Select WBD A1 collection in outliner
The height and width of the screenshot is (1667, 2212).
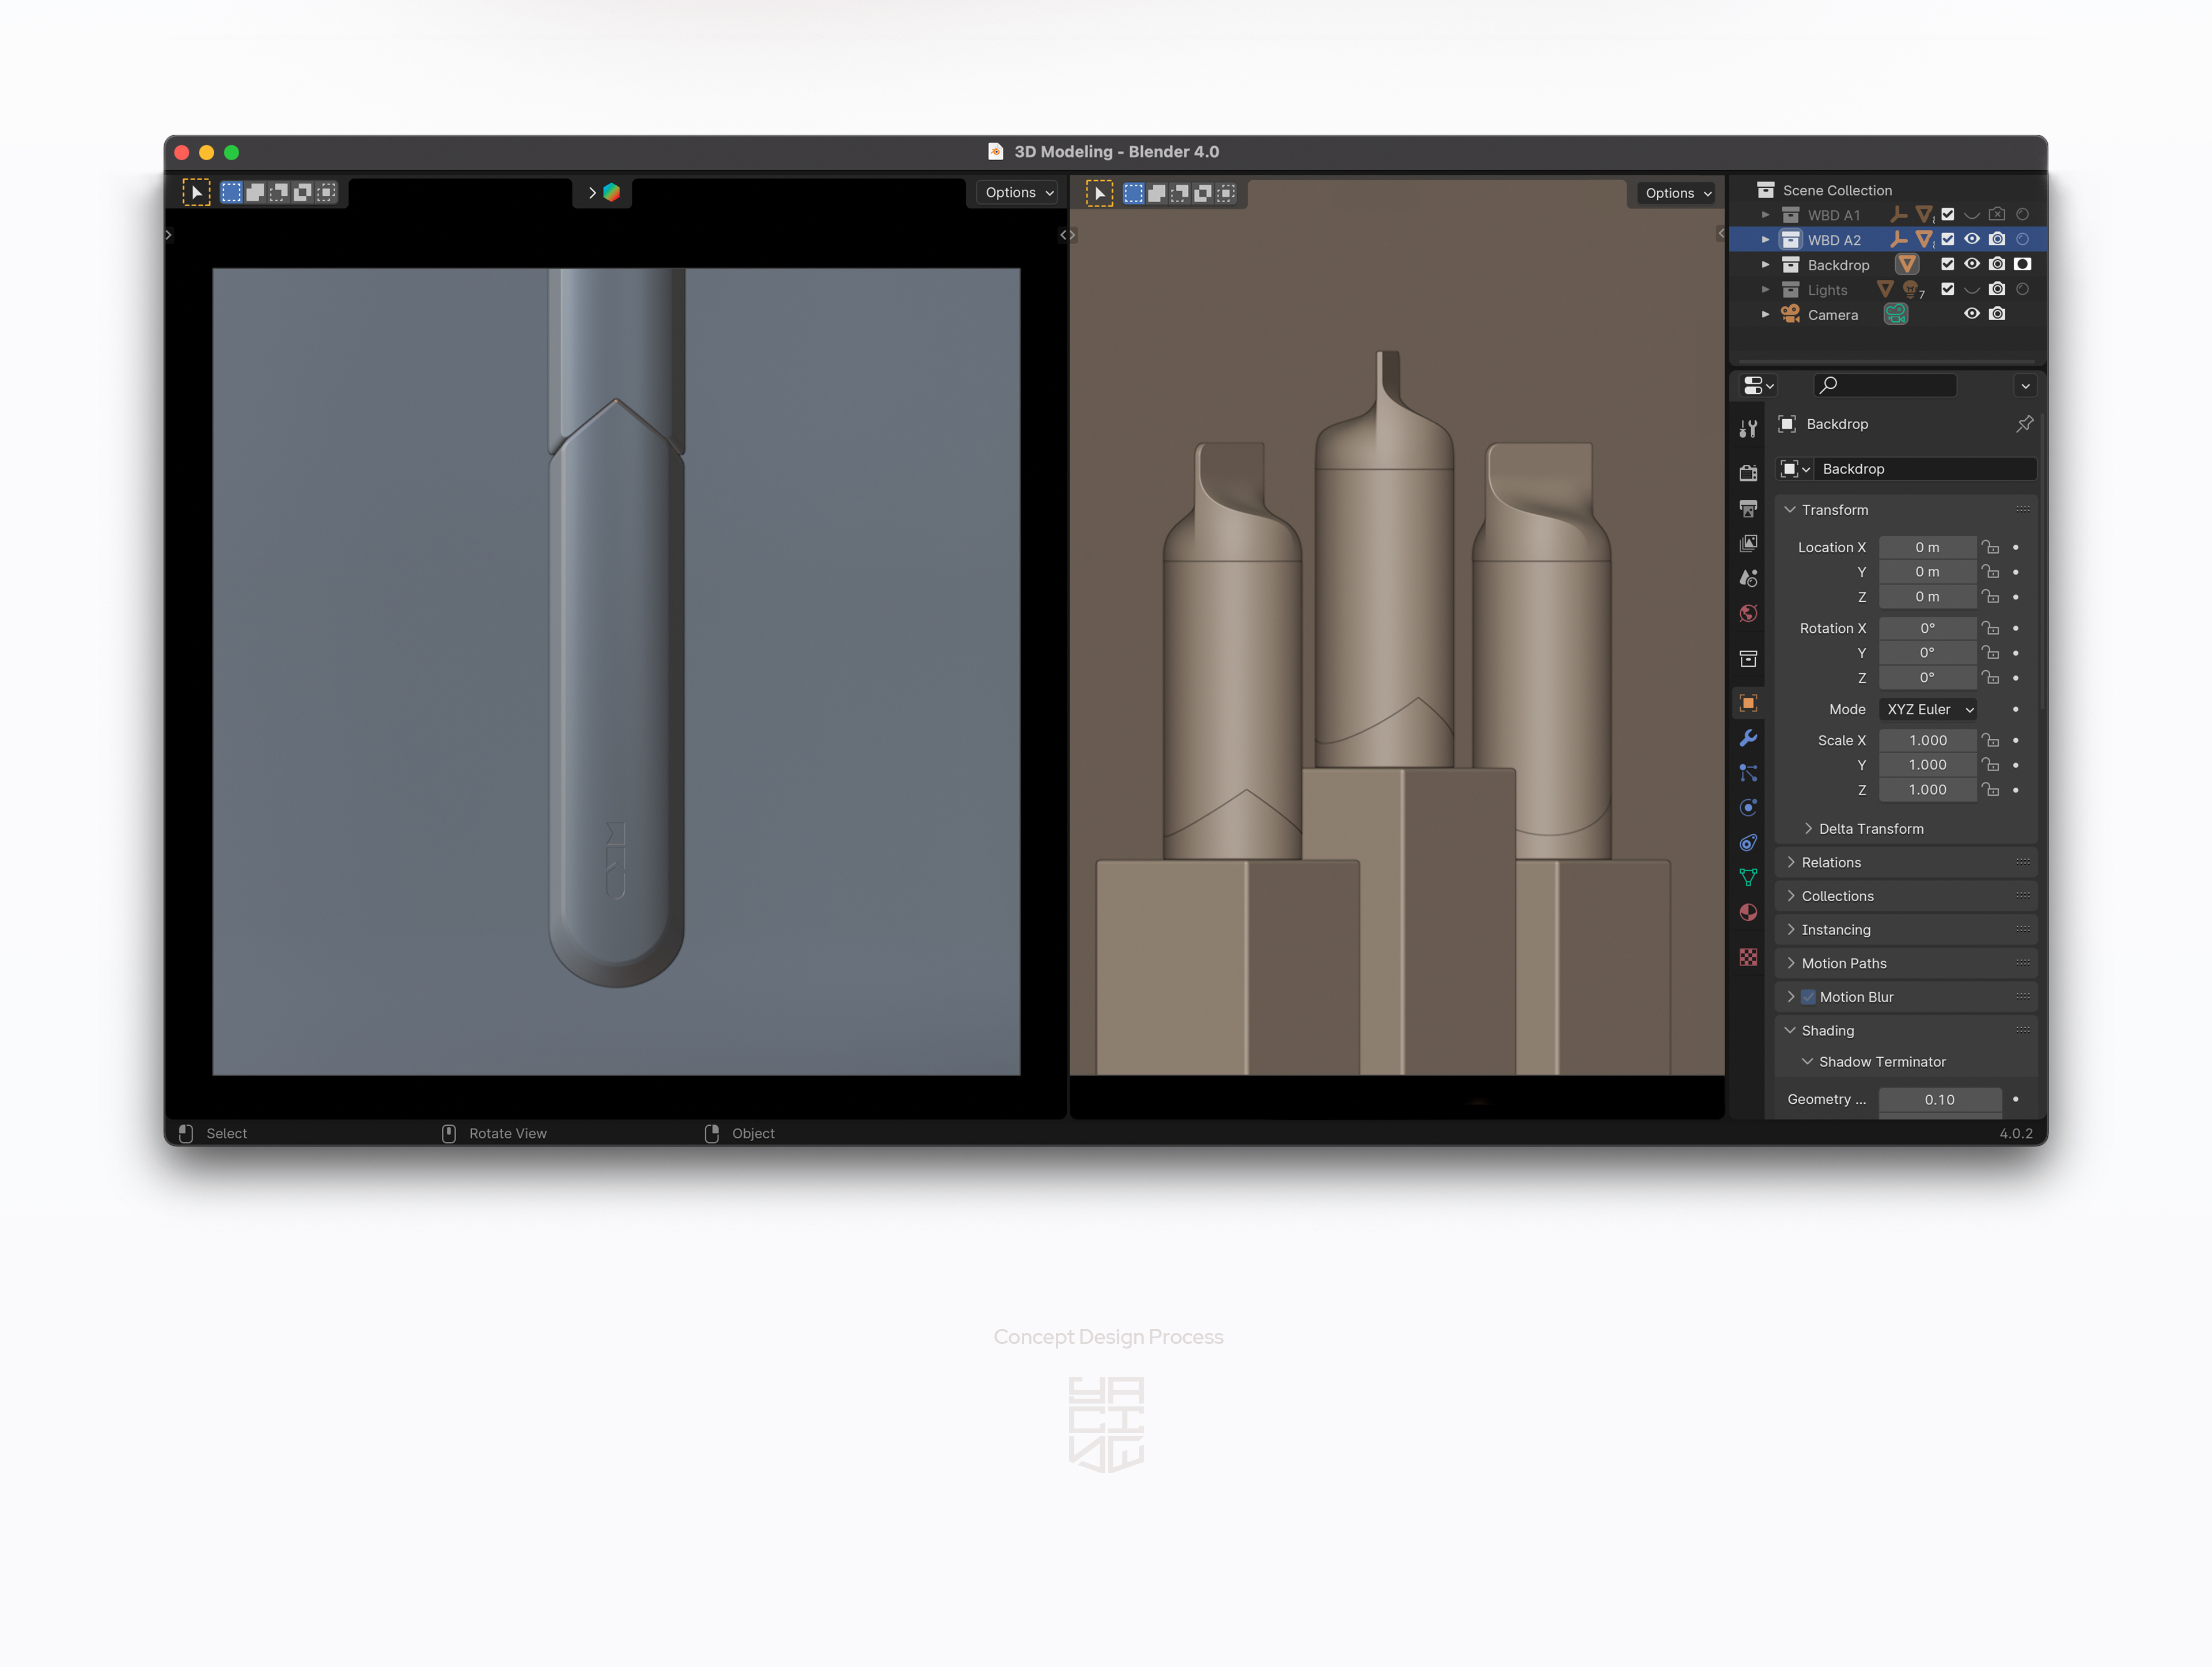(1833, 215)
